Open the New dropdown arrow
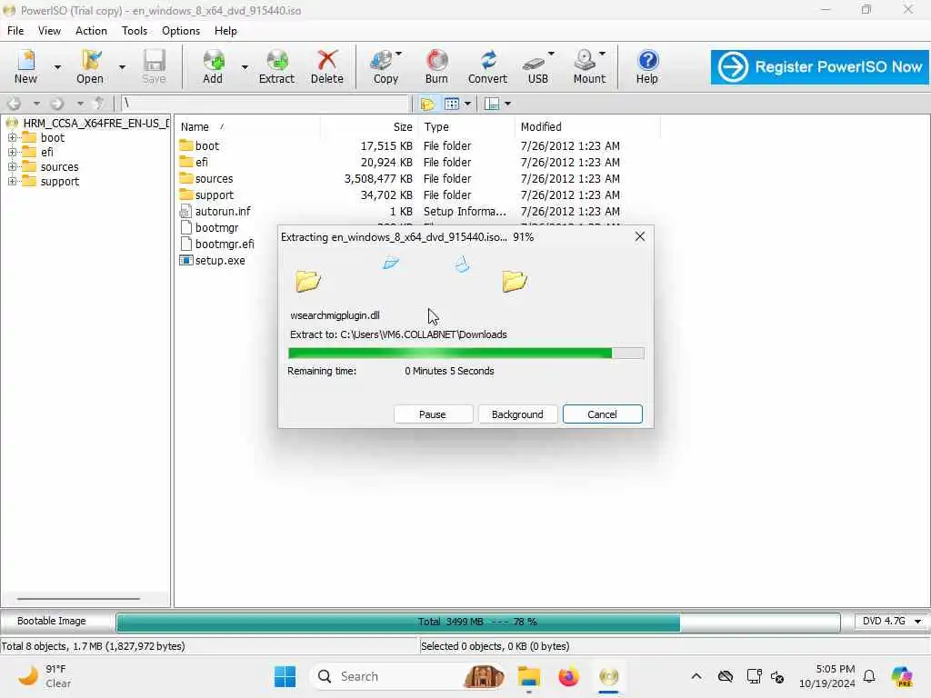 pyautogui.click(x=57, y=66)
